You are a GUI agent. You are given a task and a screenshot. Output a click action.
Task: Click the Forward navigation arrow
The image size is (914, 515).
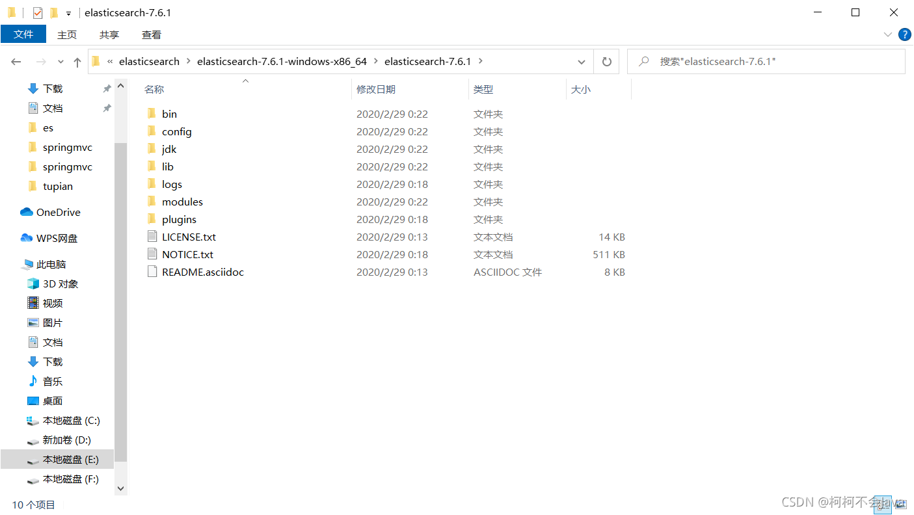(x=41, y=62)
